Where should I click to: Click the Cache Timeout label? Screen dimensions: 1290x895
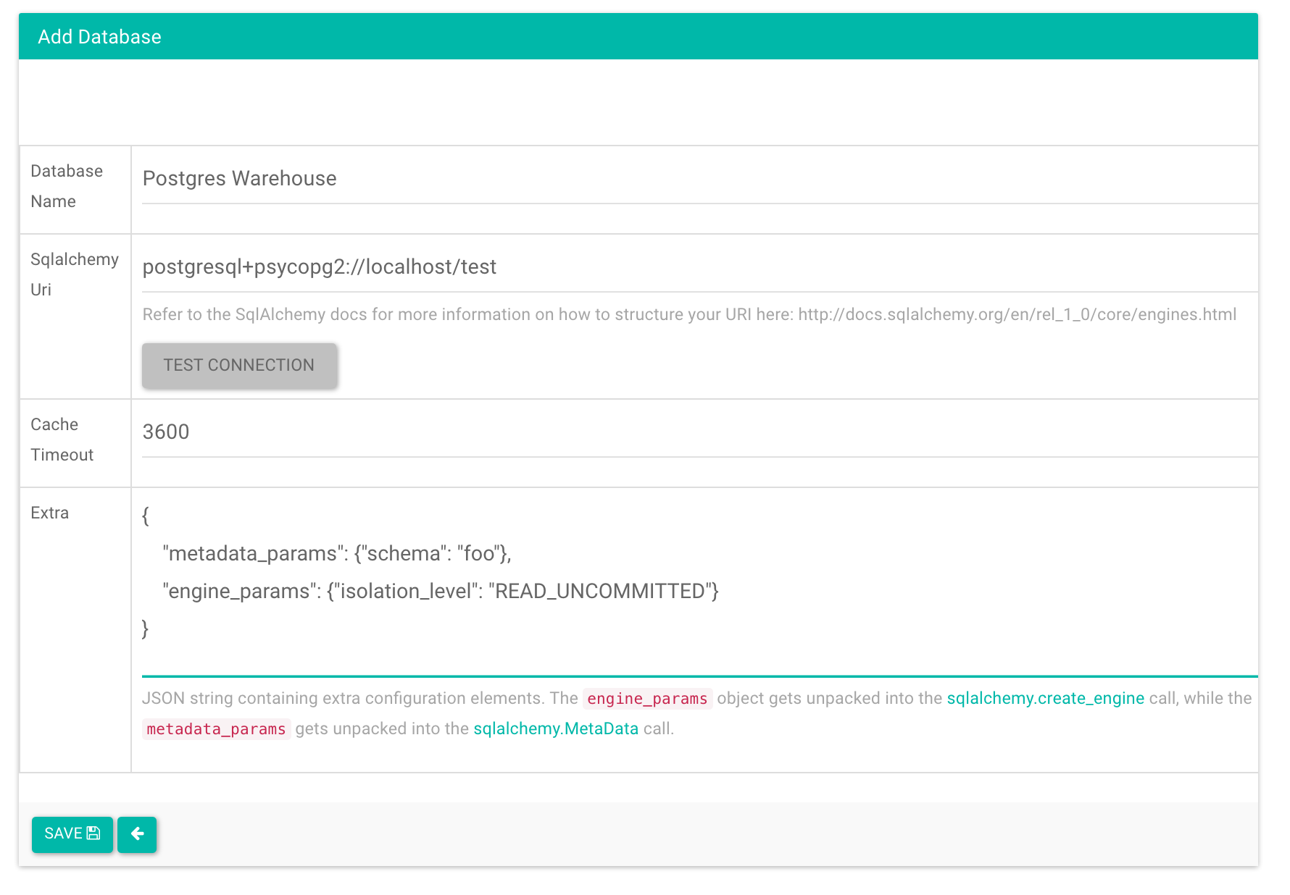tap(62, 440)
